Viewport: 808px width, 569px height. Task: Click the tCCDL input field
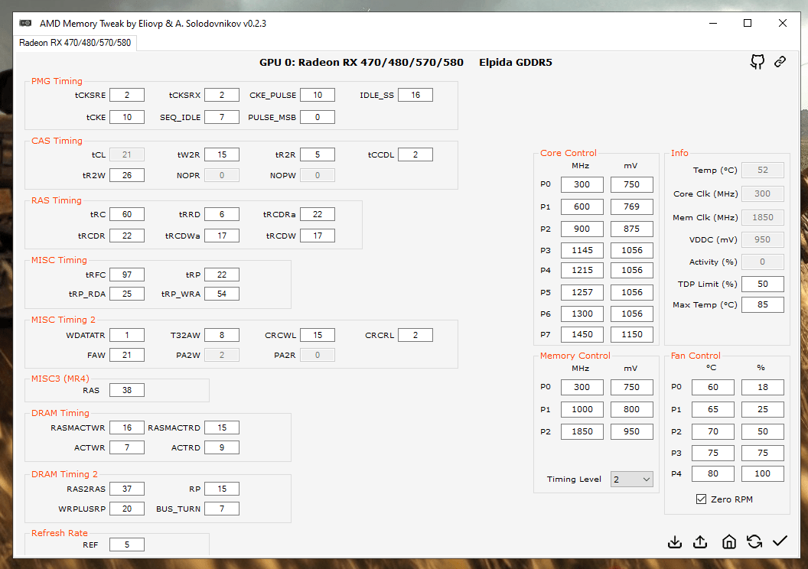(415, 154)
